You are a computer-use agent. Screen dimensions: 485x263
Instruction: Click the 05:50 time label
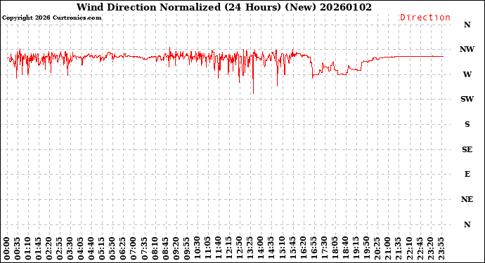[112, 248]
